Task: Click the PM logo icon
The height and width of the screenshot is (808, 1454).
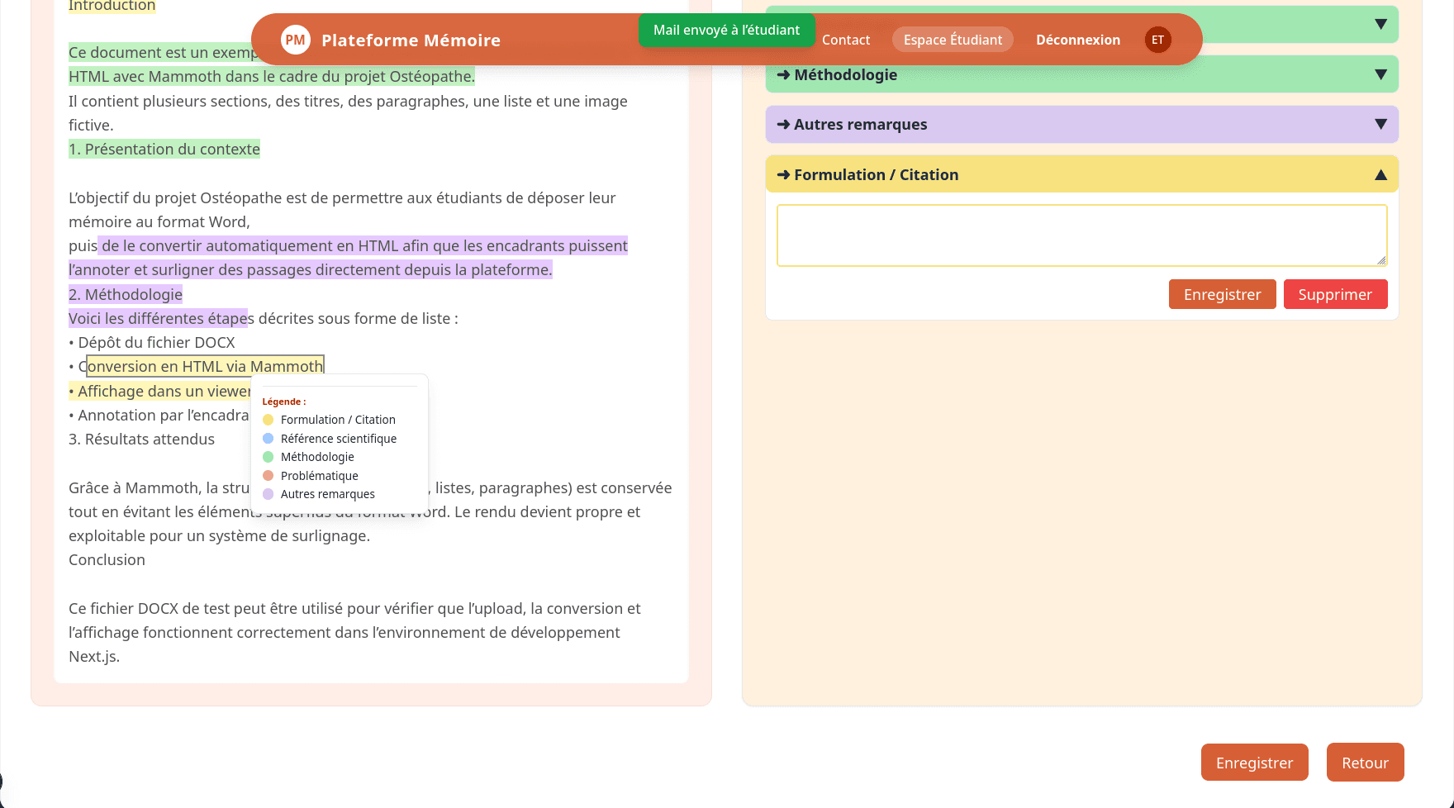Action: (295, 40)
